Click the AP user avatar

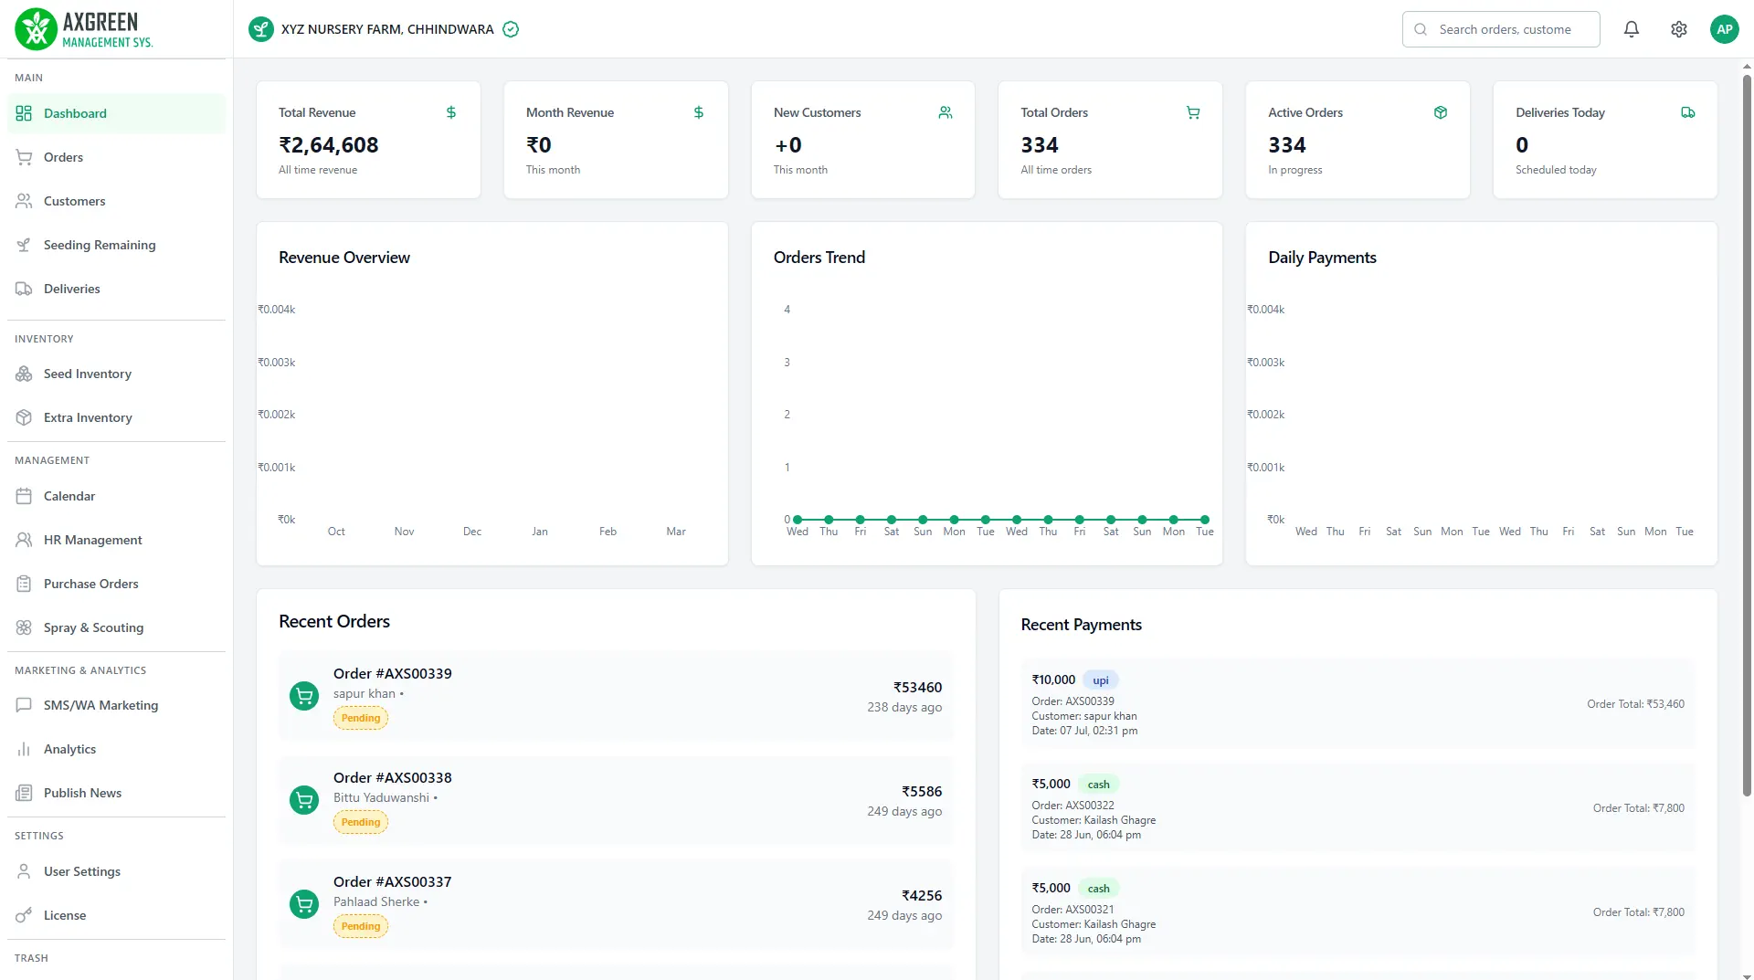click(x=1724, y=29)
